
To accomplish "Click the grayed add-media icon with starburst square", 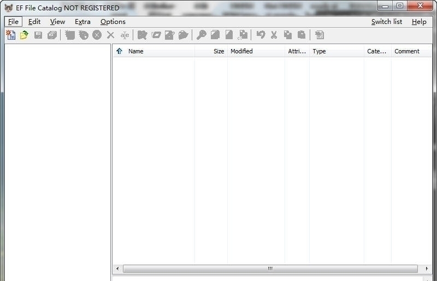I will tap(70, 35).
